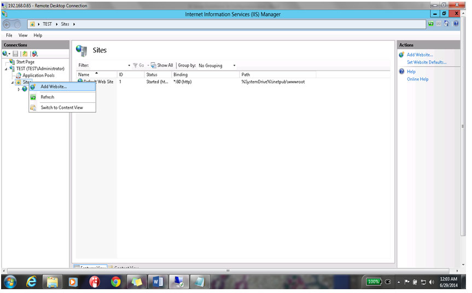Click the Go filter funnel icon
This screenshot has height=293, width=472.
[x=135, y=65]
